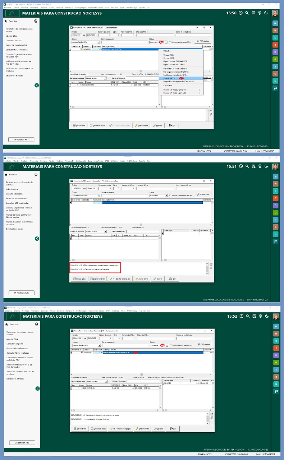
Task: Click the clock icon beside 15:50
Action: pos(241,13)
